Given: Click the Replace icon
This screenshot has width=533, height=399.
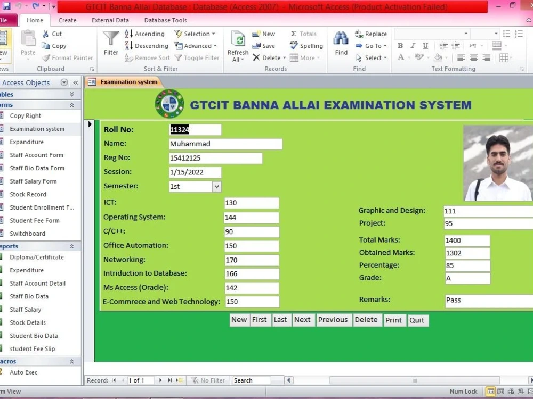Looking at the screenshot, I should point(359,34).
